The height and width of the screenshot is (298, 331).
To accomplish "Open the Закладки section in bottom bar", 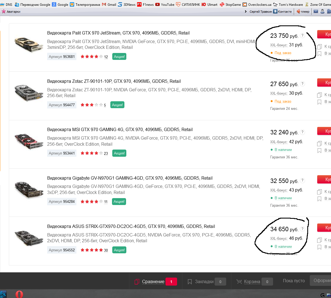I will pos(204,282).
